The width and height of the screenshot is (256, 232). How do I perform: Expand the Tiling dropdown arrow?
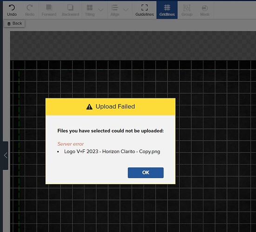[x=101, y=10]
